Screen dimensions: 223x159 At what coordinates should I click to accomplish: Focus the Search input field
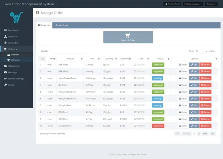click(68, 51)
